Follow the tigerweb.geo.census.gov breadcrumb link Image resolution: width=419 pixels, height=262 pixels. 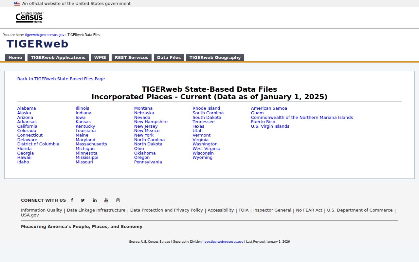click(45, 35)
